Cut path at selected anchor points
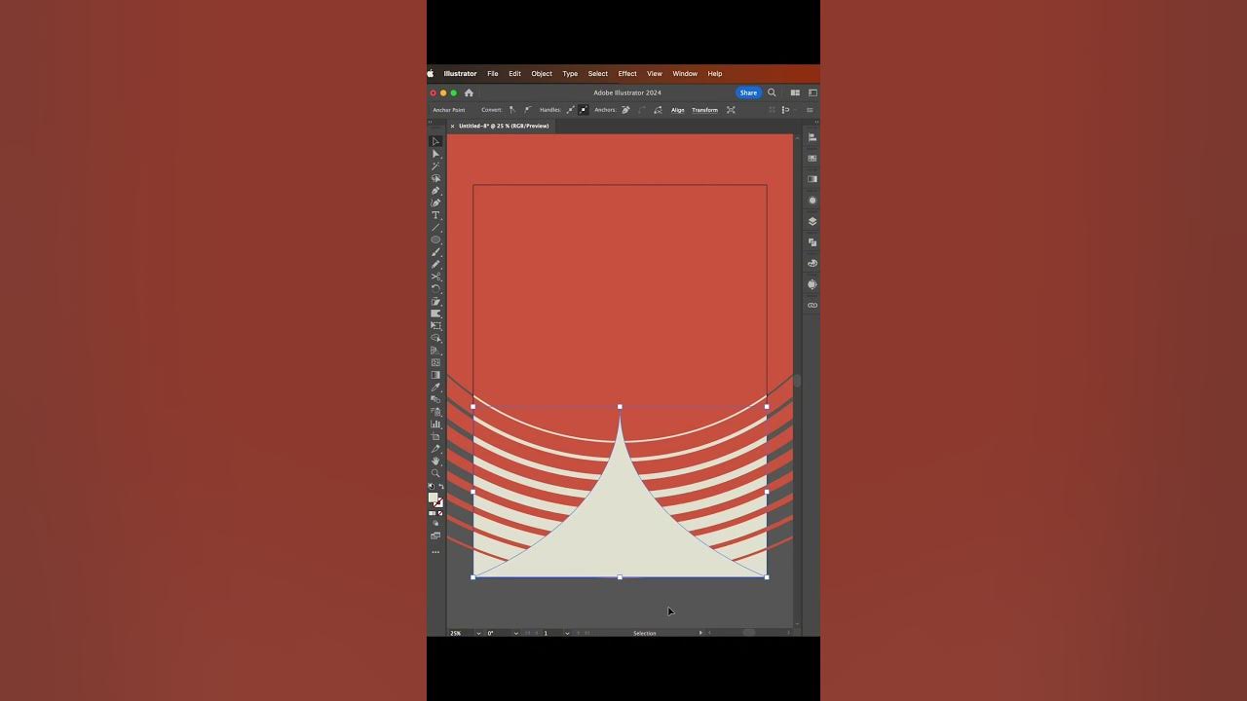1247x701 pixels. pos(658,110)
